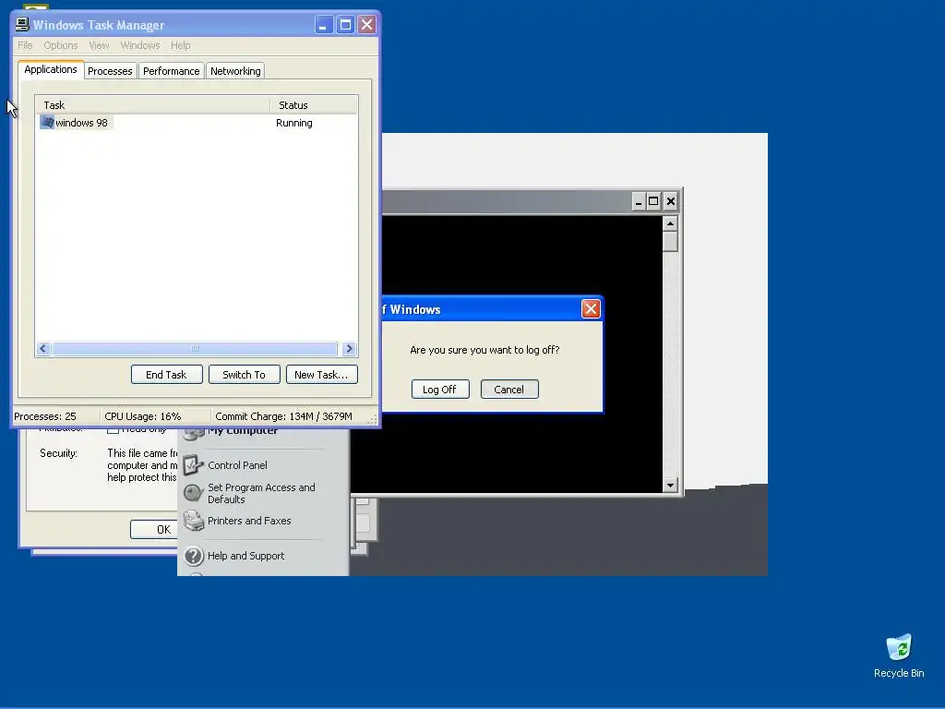Click the console window scroll down arrow

pos(670,486)
